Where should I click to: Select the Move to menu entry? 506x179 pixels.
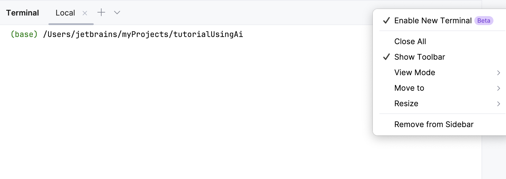coord(409,88)
